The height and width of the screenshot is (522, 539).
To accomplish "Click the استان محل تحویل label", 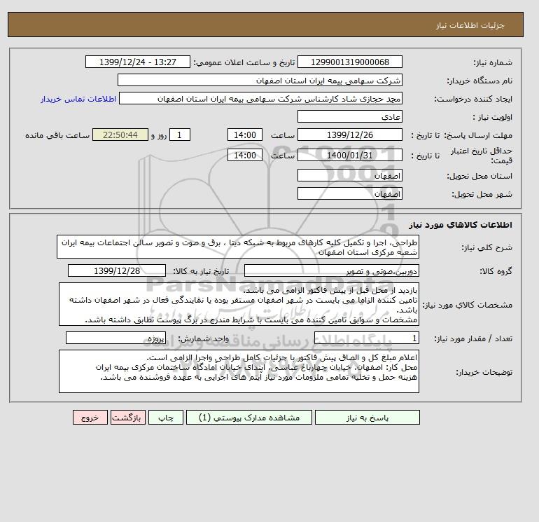I will tap(479, 176).
